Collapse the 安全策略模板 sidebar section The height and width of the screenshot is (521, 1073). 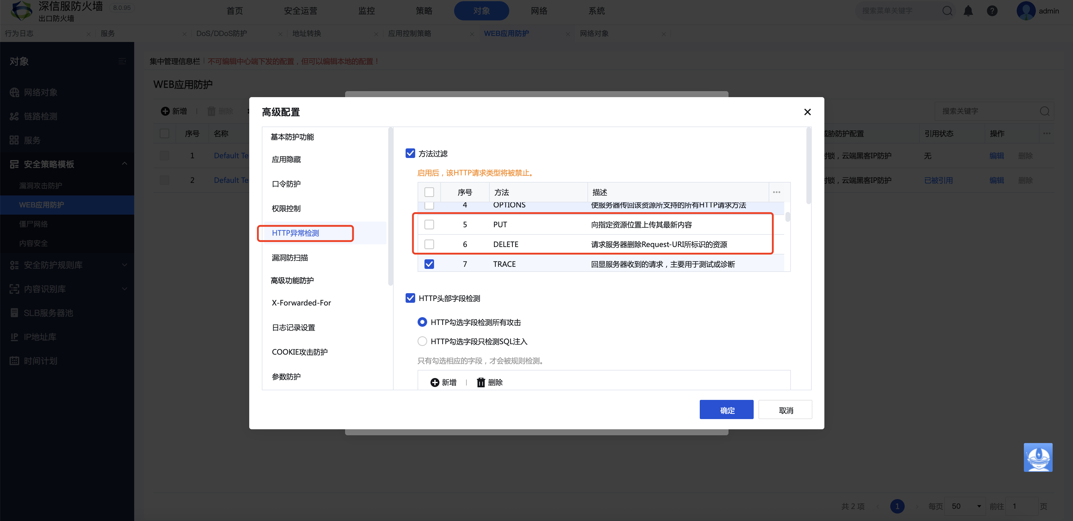[x=124, y=164]
